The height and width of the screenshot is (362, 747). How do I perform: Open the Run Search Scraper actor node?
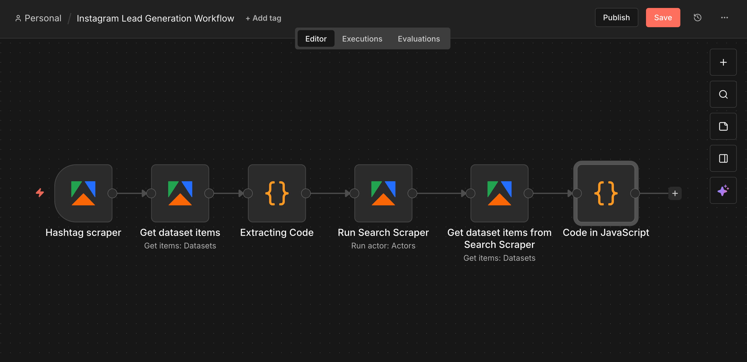383,193
